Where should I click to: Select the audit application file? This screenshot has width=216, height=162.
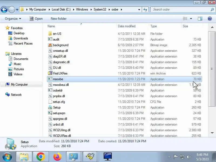click(x=124, y=39)
